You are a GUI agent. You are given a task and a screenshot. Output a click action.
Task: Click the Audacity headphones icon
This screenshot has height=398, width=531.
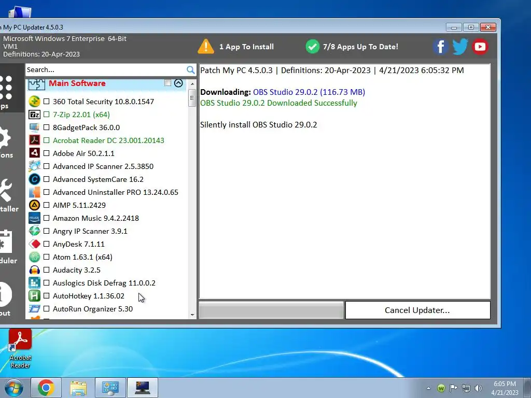34,269
